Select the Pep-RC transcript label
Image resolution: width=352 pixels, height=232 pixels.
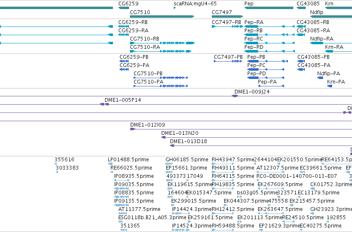click(254, 39)
